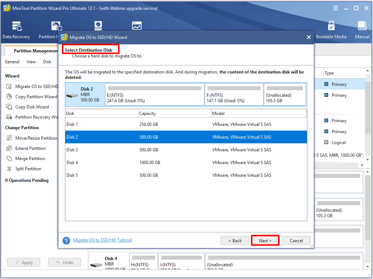The image size is (373, 279).
Task: Click the Disk column header
Action: pyautogui.click(x=101, y=113)
